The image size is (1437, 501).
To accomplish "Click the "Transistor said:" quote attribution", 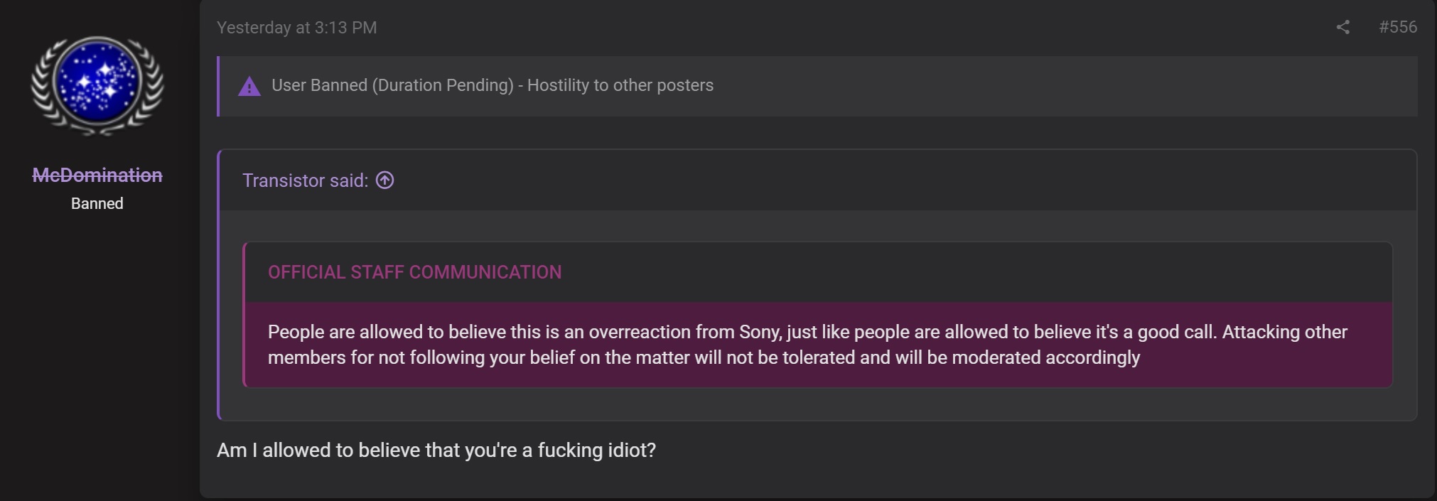I will click(306, 181).
